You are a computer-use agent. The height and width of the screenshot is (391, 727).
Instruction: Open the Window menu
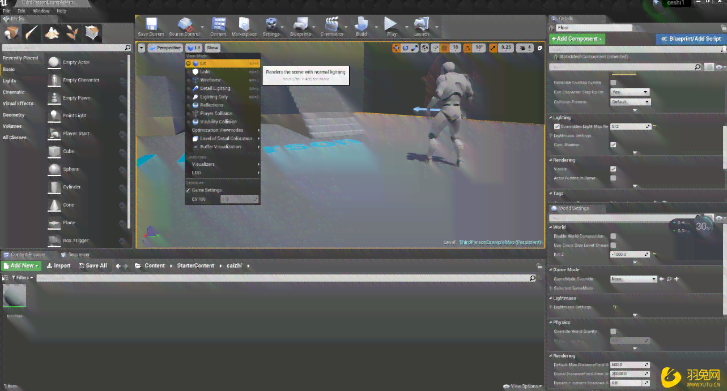pyautogui.click(x=41, y=11)
